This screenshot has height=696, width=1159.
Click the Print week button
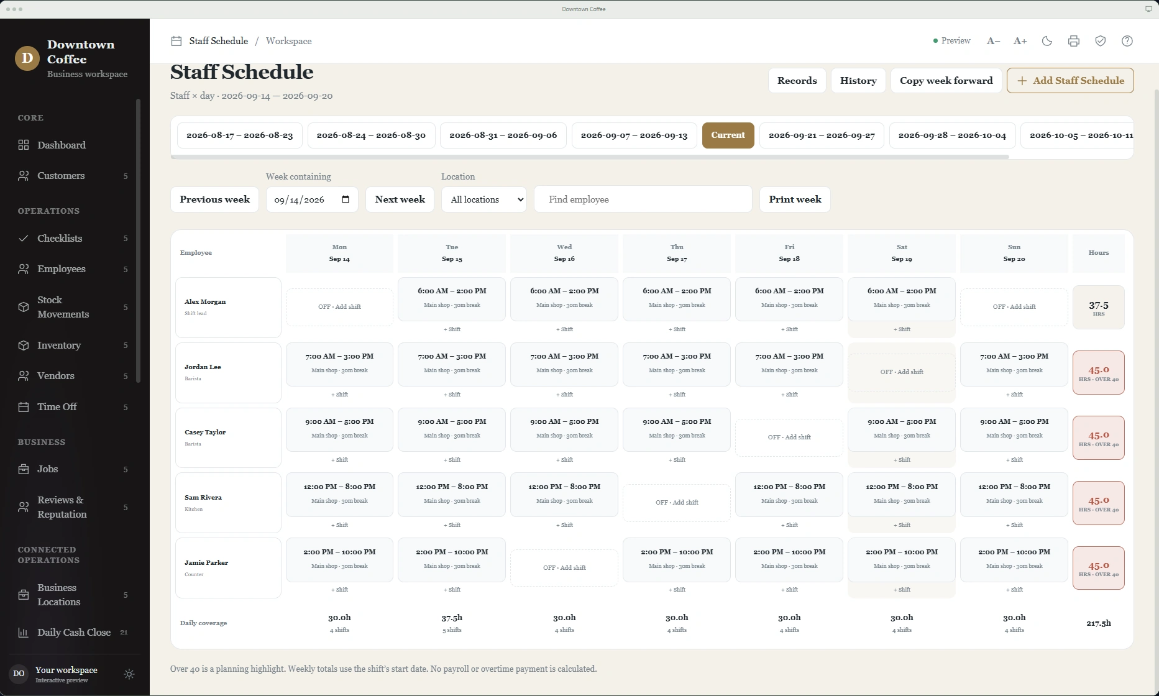[795, 199]
